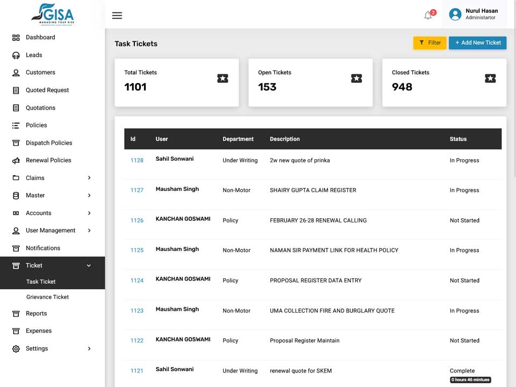Image resolution: width=516 pixels, height=387 pixels.
Task: Expand the Accounts submenu chevron
Action: pyautogui.click(x=89, y=213)
